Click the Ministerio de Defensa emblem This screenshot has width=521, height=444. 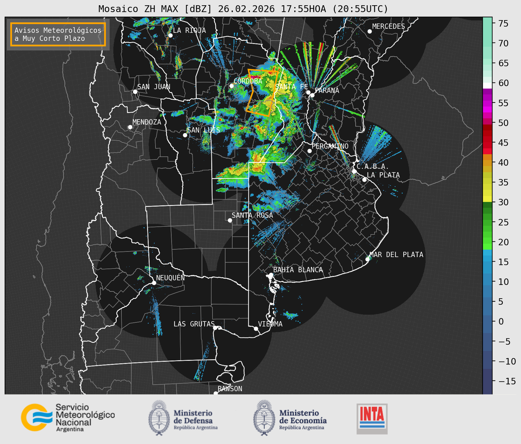click(x=159, y=418)
